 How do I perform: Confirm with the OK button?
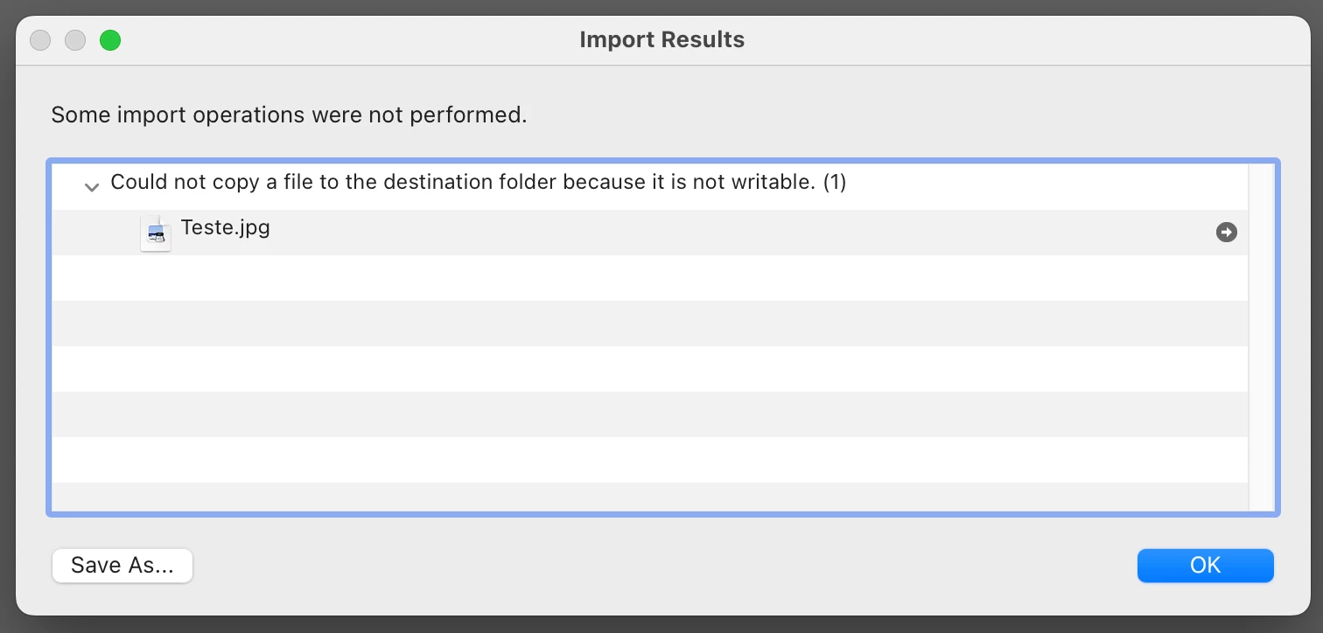click(x=1205, y=566)
